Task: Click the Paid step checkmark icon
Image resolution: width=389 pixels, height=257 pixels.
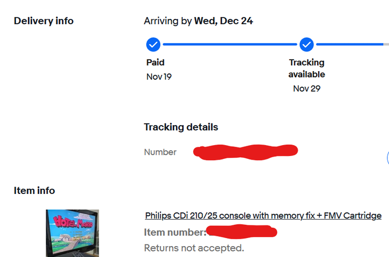Action: coord(153,44)
